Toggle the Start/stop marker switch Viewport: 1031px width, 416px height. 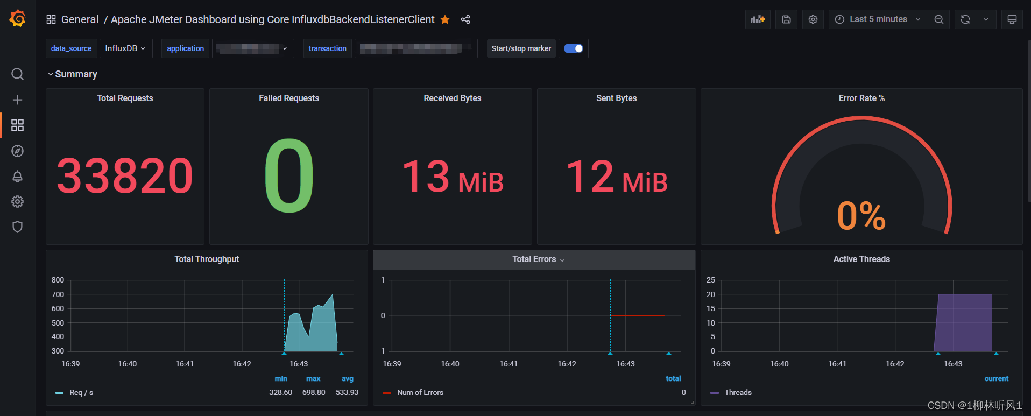click(573, 48)
